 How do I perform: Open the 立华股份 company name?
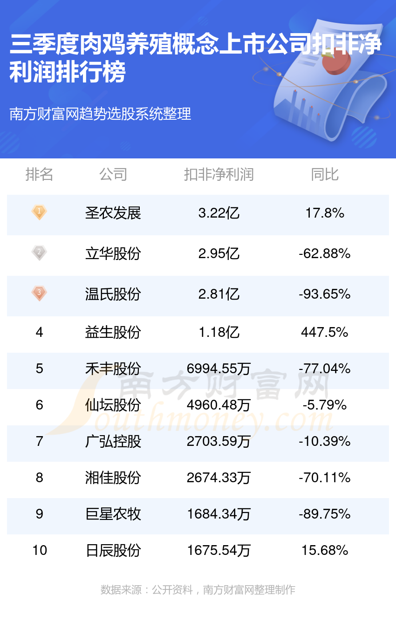click(113, 254)
